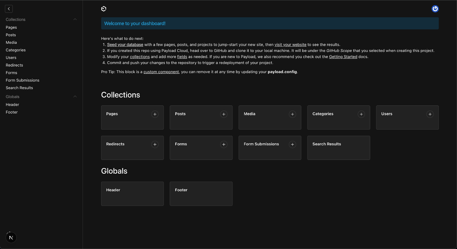Open the Categories collection card
The image size is (457, 249).
click(x=339, y=117)
